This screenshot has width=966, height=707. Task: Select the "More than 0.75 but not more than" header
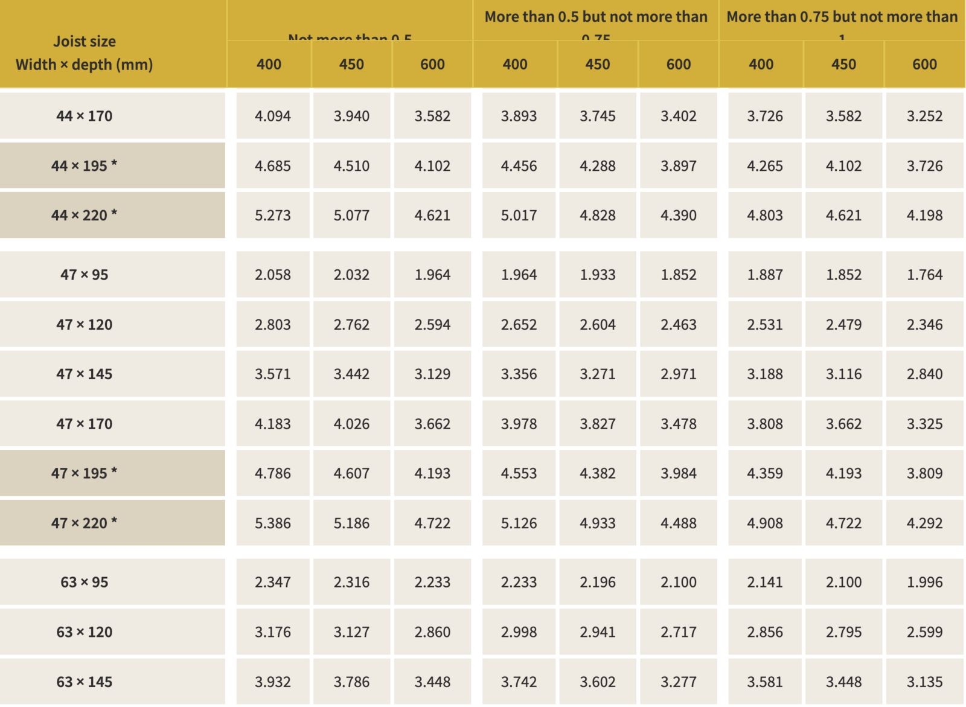click(842, 17)
